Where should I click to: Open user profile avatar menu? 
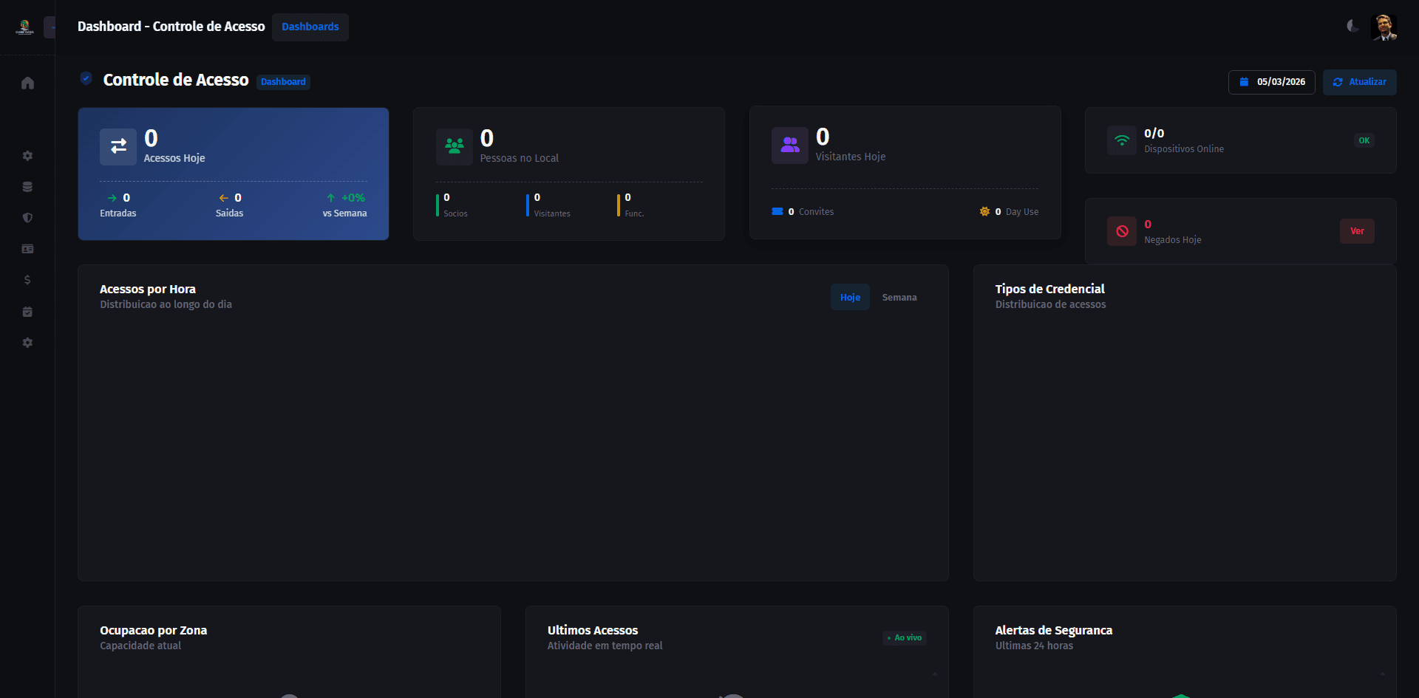tap(1383, 27)
